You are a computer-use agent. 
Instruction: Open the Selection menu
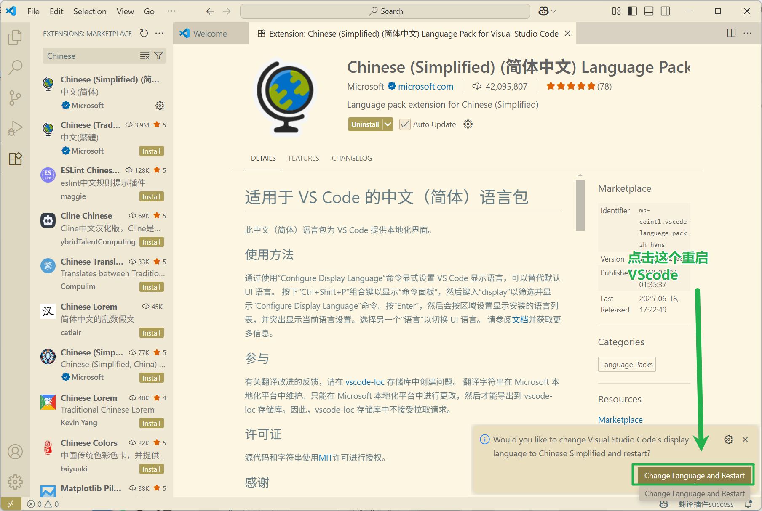point(90,11)
